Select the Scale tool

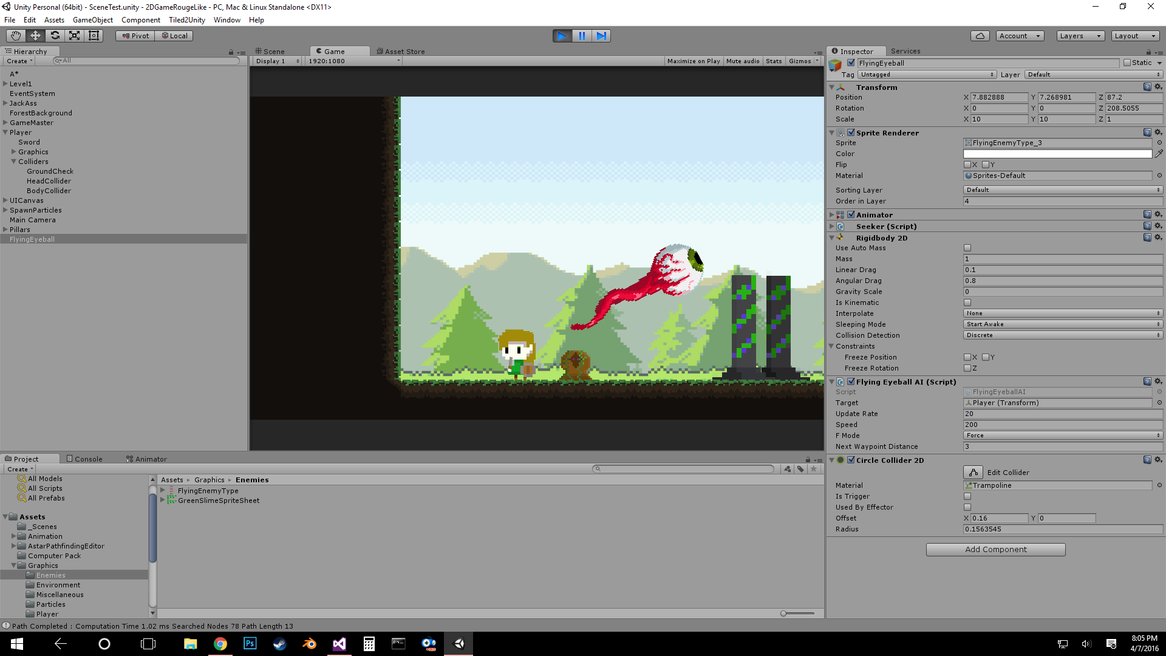[74, 36]
